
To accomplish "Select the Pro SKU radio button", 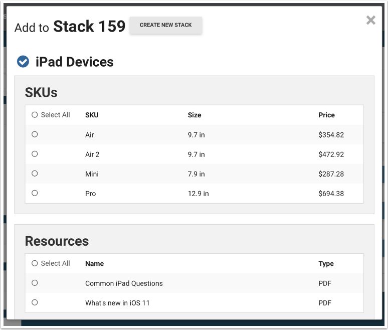I will 35,193.
